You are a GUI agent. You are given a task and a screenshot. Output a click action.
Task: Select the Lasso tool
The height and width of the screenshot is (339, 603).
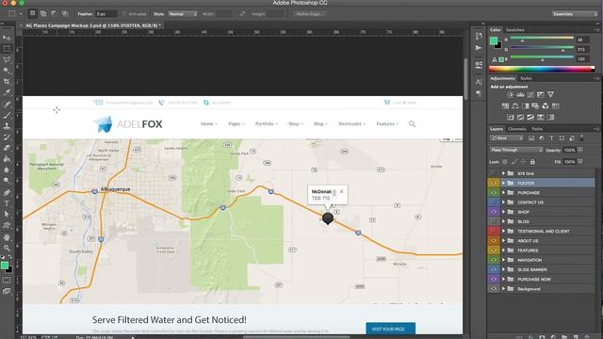coord(7,59)
